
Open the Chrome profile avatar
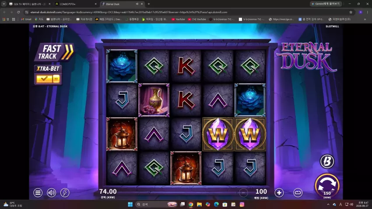pos(360,12)
